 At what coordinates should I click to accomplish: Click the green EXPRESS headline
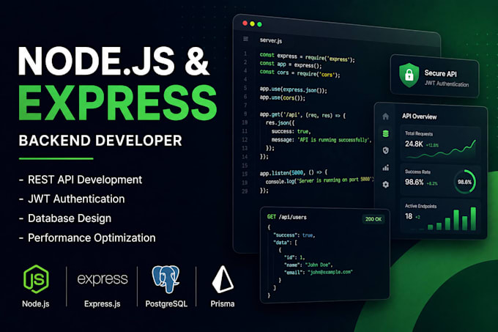pos(117,103)
